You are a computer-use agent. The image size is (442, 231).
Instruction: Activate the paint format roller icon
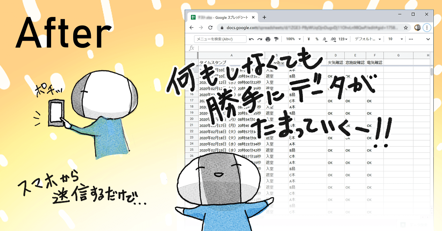point(276,39)
